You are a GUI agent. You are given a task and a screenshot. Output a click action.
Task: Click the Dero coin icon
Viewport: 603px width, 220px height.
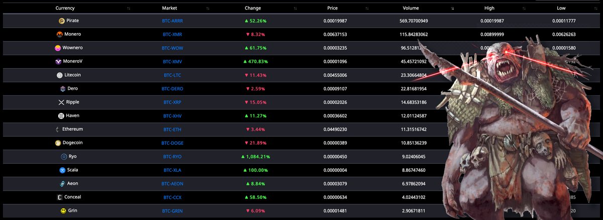[x=63, y=88]
